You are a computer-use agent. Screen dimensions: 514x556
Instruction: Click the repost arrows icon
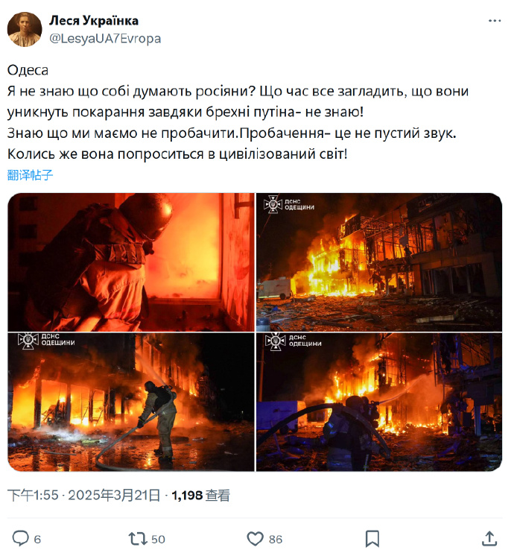pyautogui.click(x=138, y=538)
